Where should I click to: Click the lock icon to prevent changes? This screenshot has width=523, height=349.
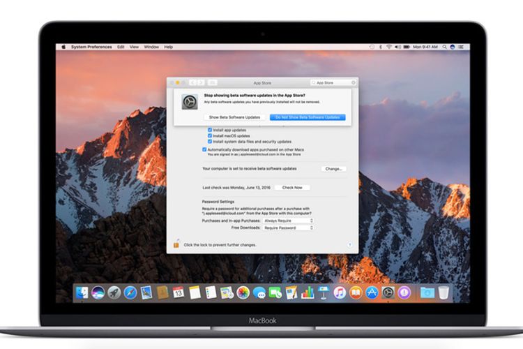176,244
